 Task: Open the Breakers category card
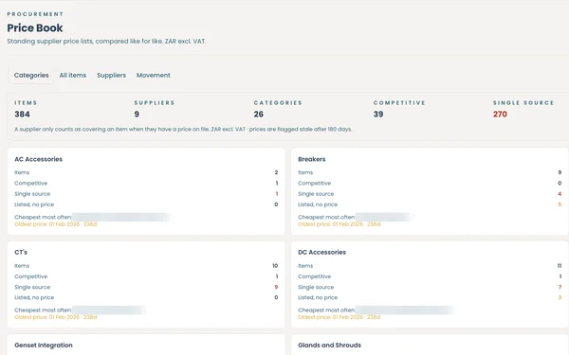pos(430,191)
